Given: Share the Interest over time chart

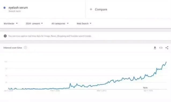Looking at the screenshot, I should coord(167,48).
